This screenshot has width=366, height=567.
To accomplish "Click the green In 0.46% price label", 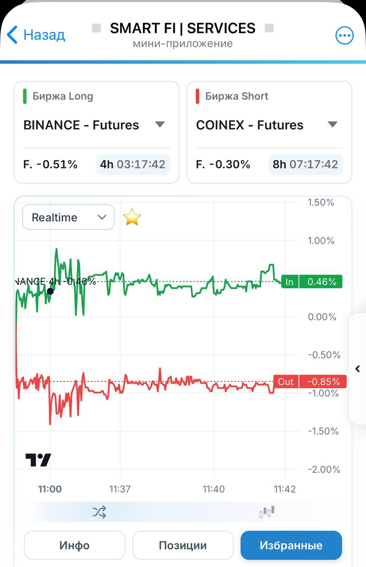I will point(312,282).
